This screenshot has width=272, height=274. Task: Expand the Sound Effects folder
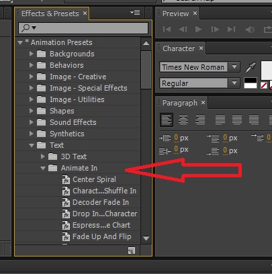point(32,122)
